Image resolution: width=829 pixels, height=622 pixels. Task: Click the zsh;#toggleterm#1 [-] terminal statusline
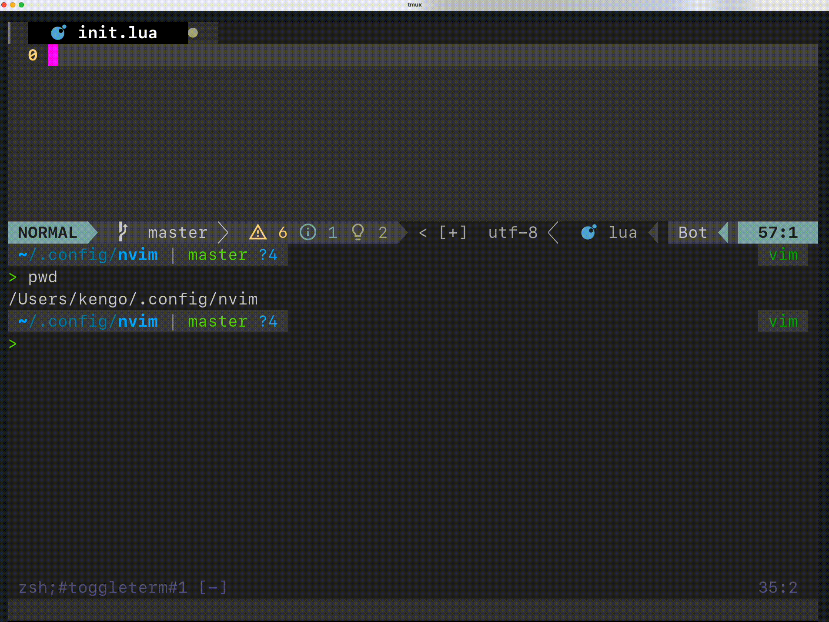coord(123,588)
